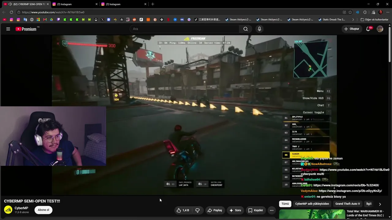
Task: Open the MAL bookmark icon
Action: (182, 20)
